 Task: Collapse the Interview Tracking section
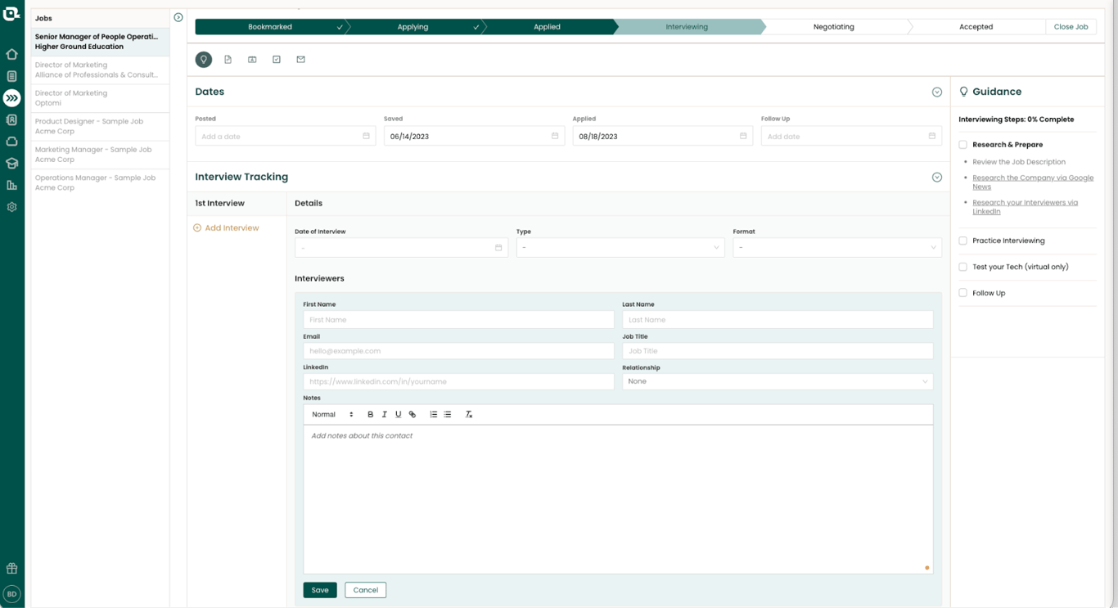937,178
